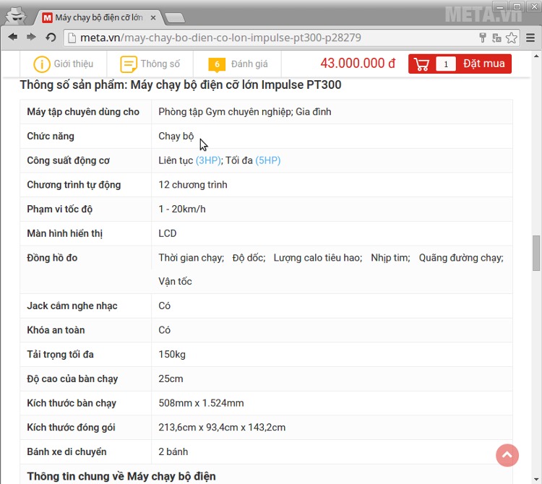This screenshot has width=542, height=484.
Task: Click the page document icon in address bar
Action: 72,38
